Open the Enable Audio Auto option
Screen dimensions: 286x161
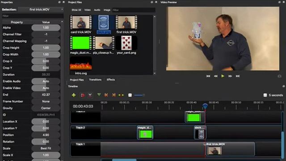click(46, 81)
